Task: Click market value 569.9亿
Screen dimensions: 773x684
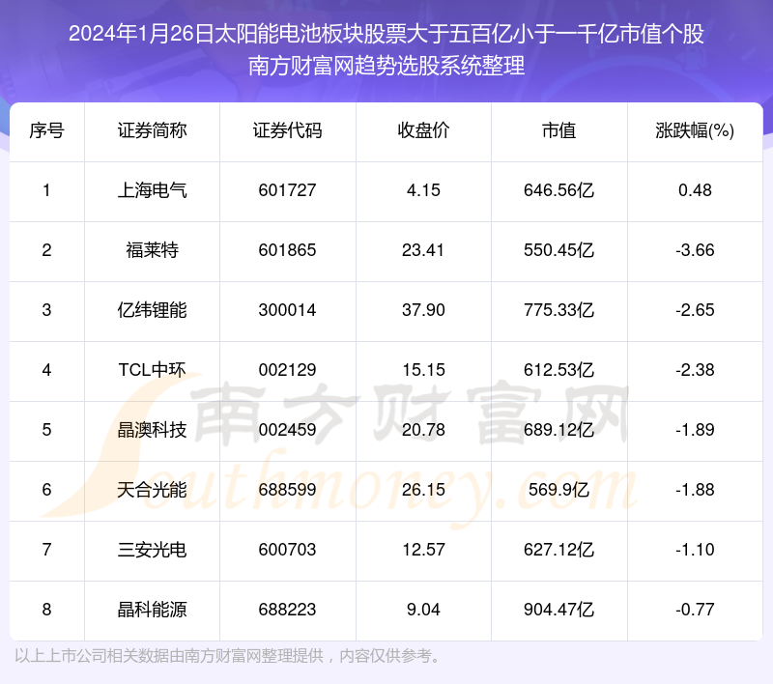Action: tap(559, 490)
